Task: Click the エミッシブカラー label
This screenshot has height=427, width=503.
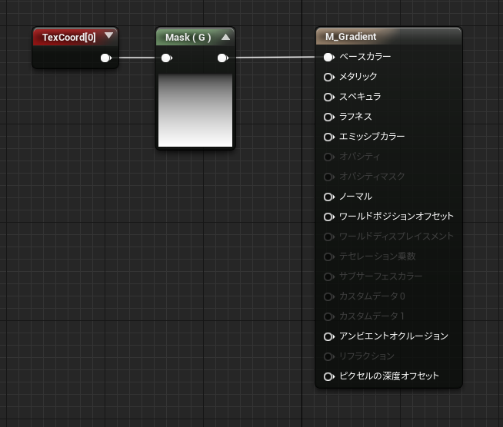Action: coord(372,137)
